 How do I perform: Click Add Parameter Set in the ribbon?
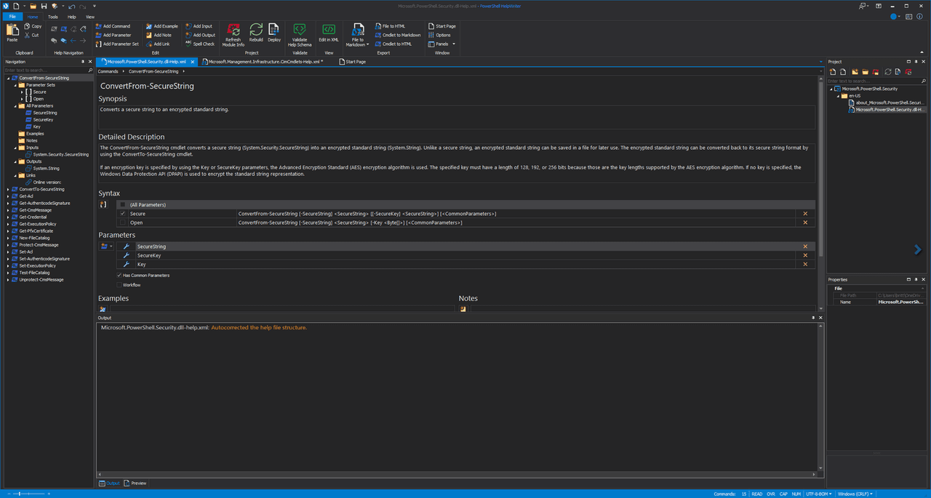point(117,44)
